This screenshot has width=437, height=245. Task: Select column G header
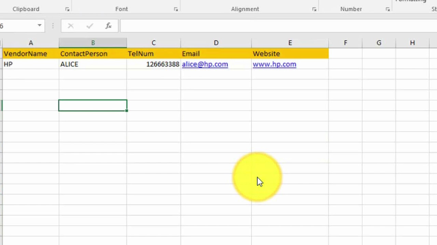point(379,43)
